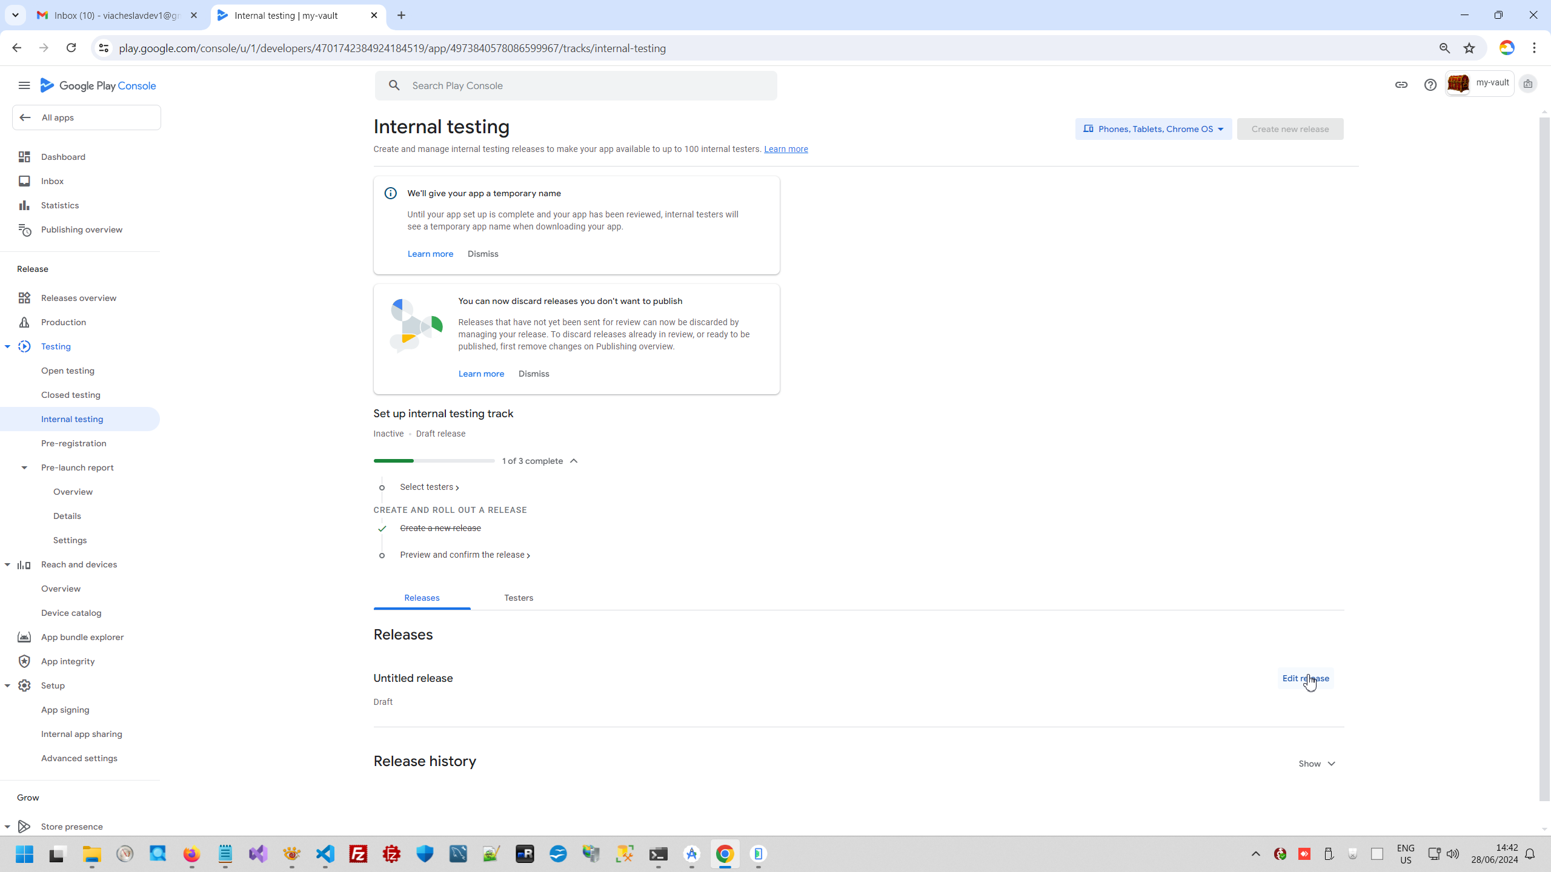The height and width of the screenshot is (872, 1551).
Task: Click Edit release for Untitled release
Action: tap(1305, 678)
